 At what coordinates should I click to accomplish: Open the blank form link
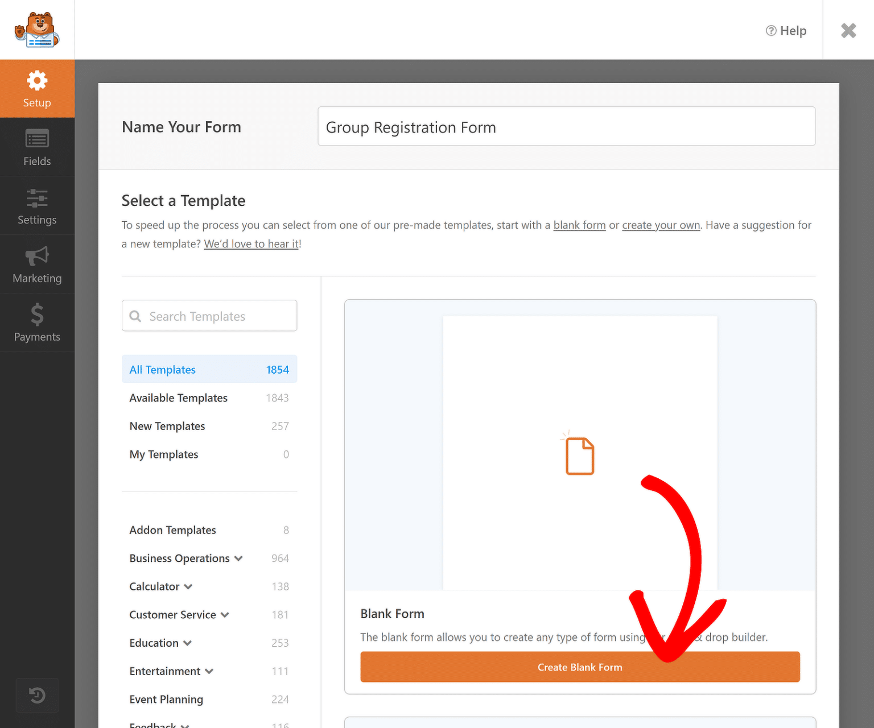[x=579, y=225]
